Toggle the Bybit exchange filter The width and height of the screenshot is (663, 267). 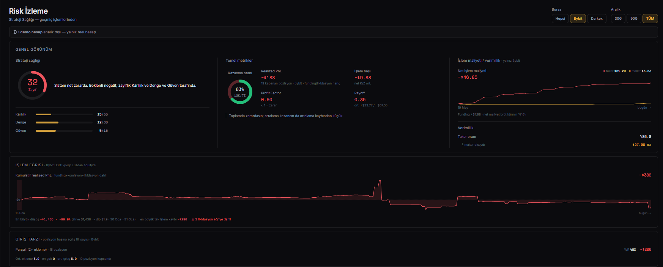coord(578,19)
